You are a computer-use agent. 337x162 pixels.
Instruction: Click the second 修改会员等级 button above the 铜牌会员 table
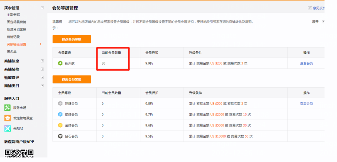[x=72, y=79]
